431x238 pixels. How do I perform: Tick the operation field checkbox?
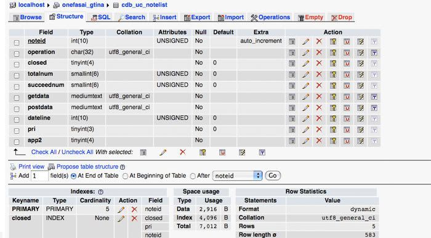click(17, 54)
